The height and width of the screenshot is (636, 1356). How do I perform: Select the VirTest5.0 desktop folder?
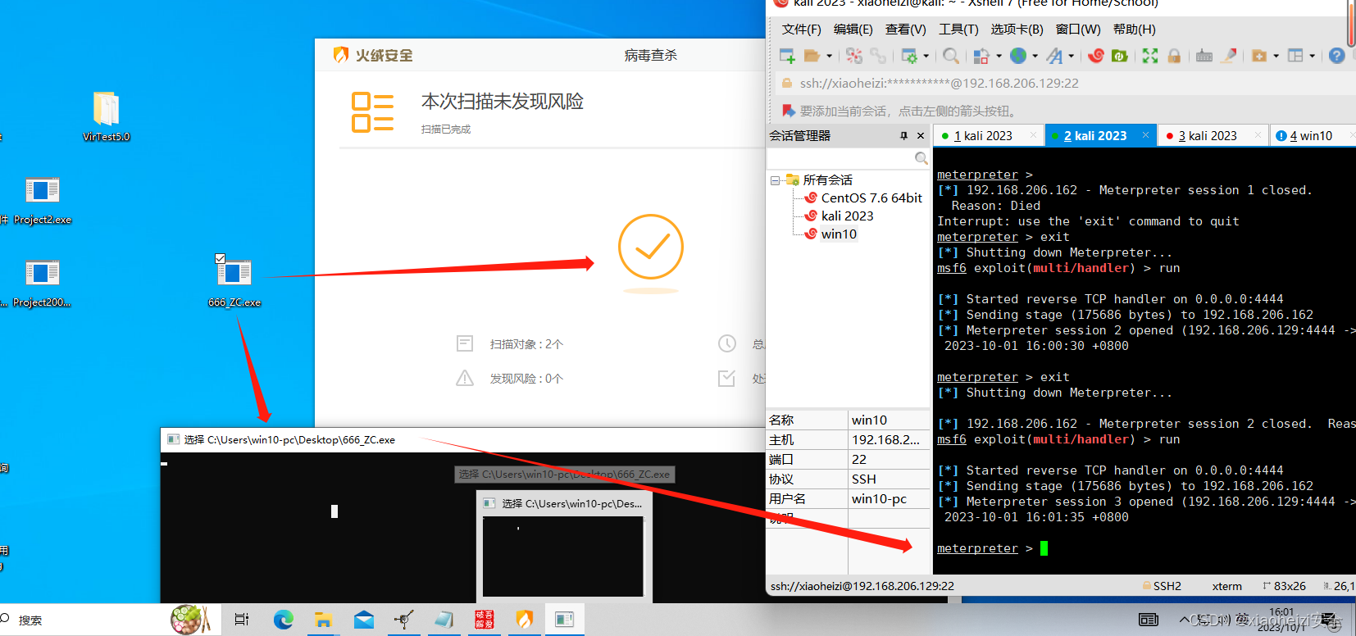coord(107,116)
